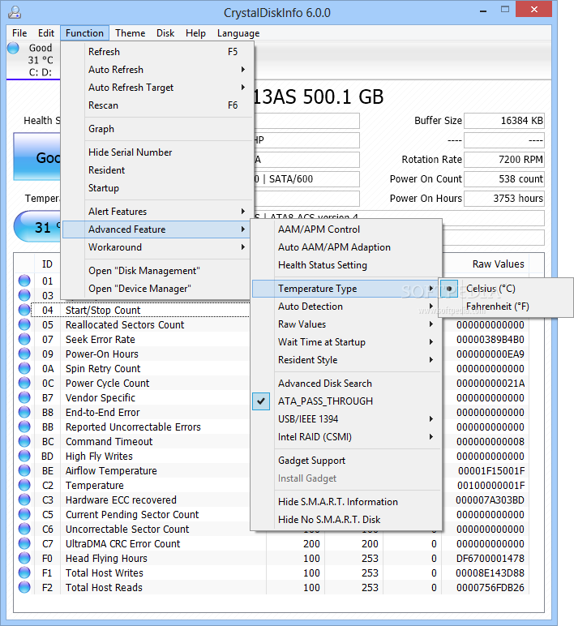Click the Raw Values column header
Image resolution: width=574 pixels, height=626 pixels.
498,264
